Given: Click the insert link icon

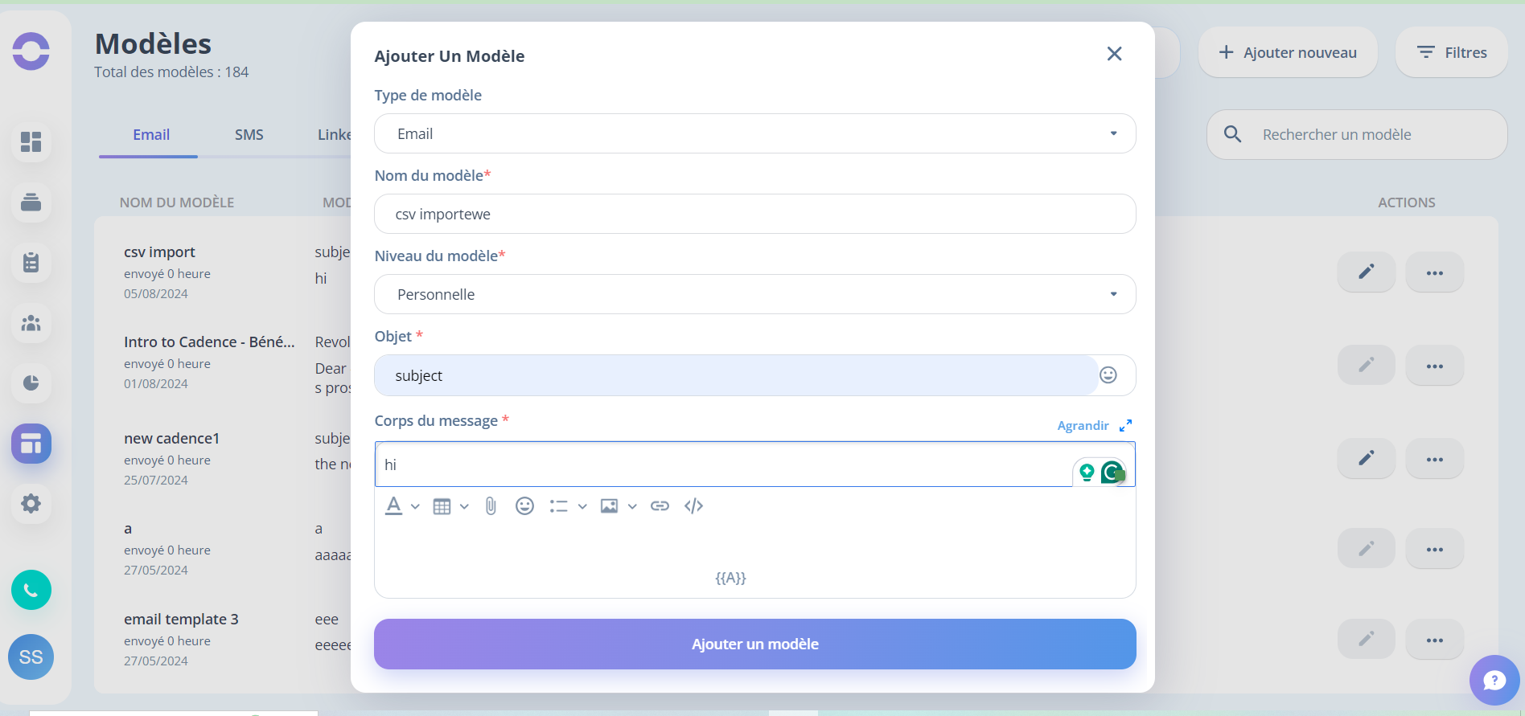Looking at the screenshot, I should pos(660,505).
